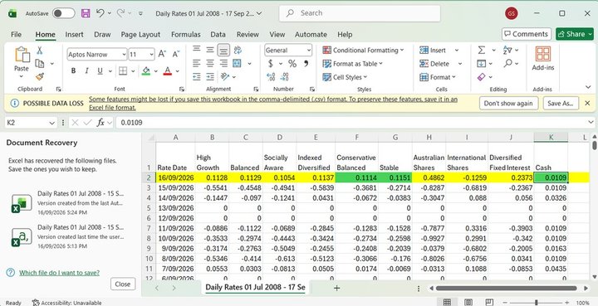The image size is (598, 306).
Task: Switch to the Formulas tab
Action: [x=186, y=34]
